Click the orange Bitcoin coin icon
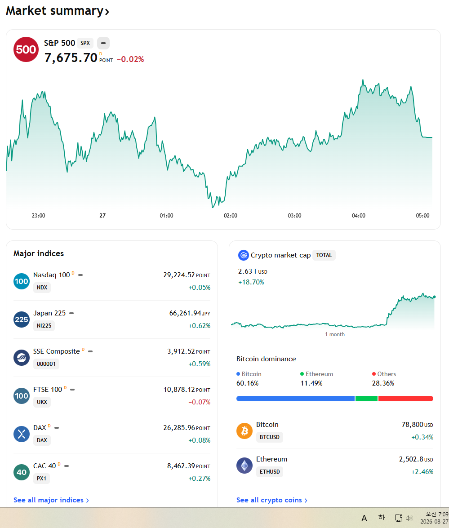 coord(245,431)
